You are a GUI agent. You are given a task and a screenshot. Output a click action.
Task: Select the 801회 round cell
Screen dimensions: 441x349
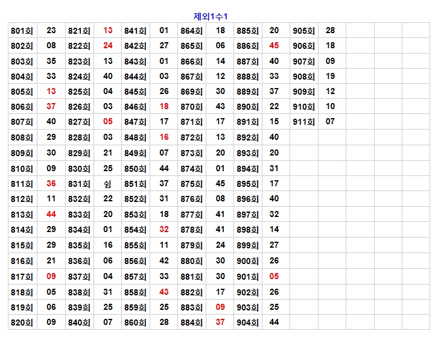point(22,31)
